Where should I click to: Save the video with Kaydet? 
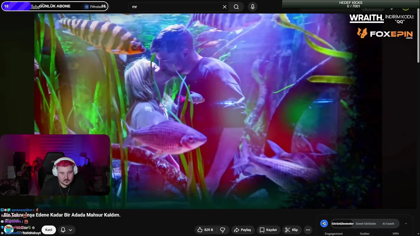pyautogui.click(x=268, y=230)
